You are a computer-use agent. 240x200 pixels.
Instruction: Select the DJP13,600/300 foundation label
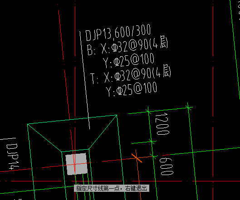(x=118, y=33)
